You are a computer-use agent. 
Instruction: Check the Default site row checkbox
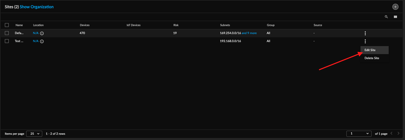click(7, 33)
